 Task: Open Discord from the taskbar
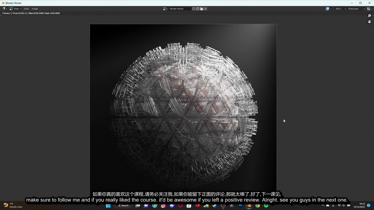[171, 206]
